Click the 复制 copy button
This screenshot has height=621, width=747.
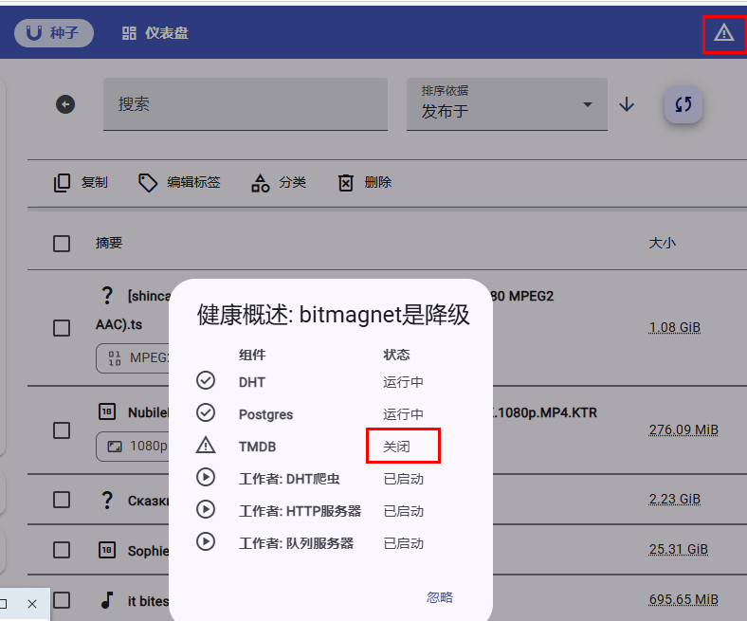81,183
